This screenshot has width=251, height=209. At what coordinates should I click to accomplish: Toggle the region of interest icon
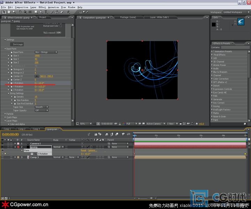[140, 124]
